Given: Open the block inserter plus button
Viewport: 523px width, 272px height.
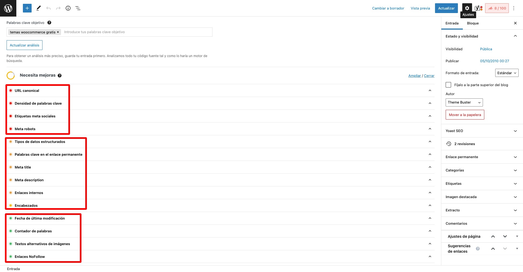Looking at the screenshot, I should (27, 8).
